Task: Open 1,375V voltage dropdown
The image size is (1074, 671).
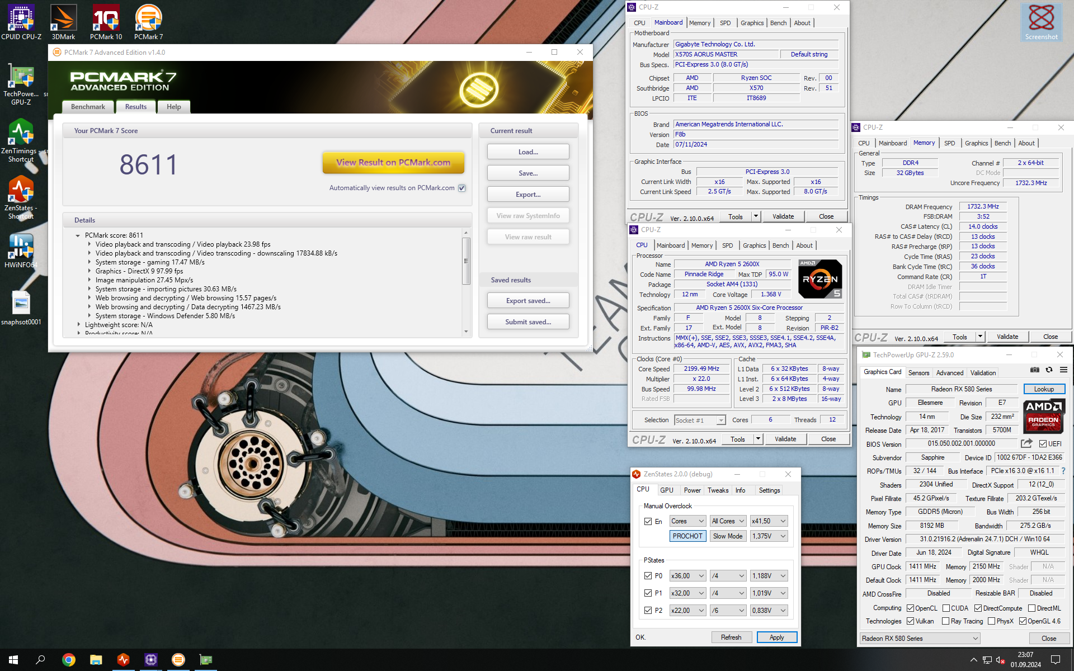Action: click(x=769, y=536)
